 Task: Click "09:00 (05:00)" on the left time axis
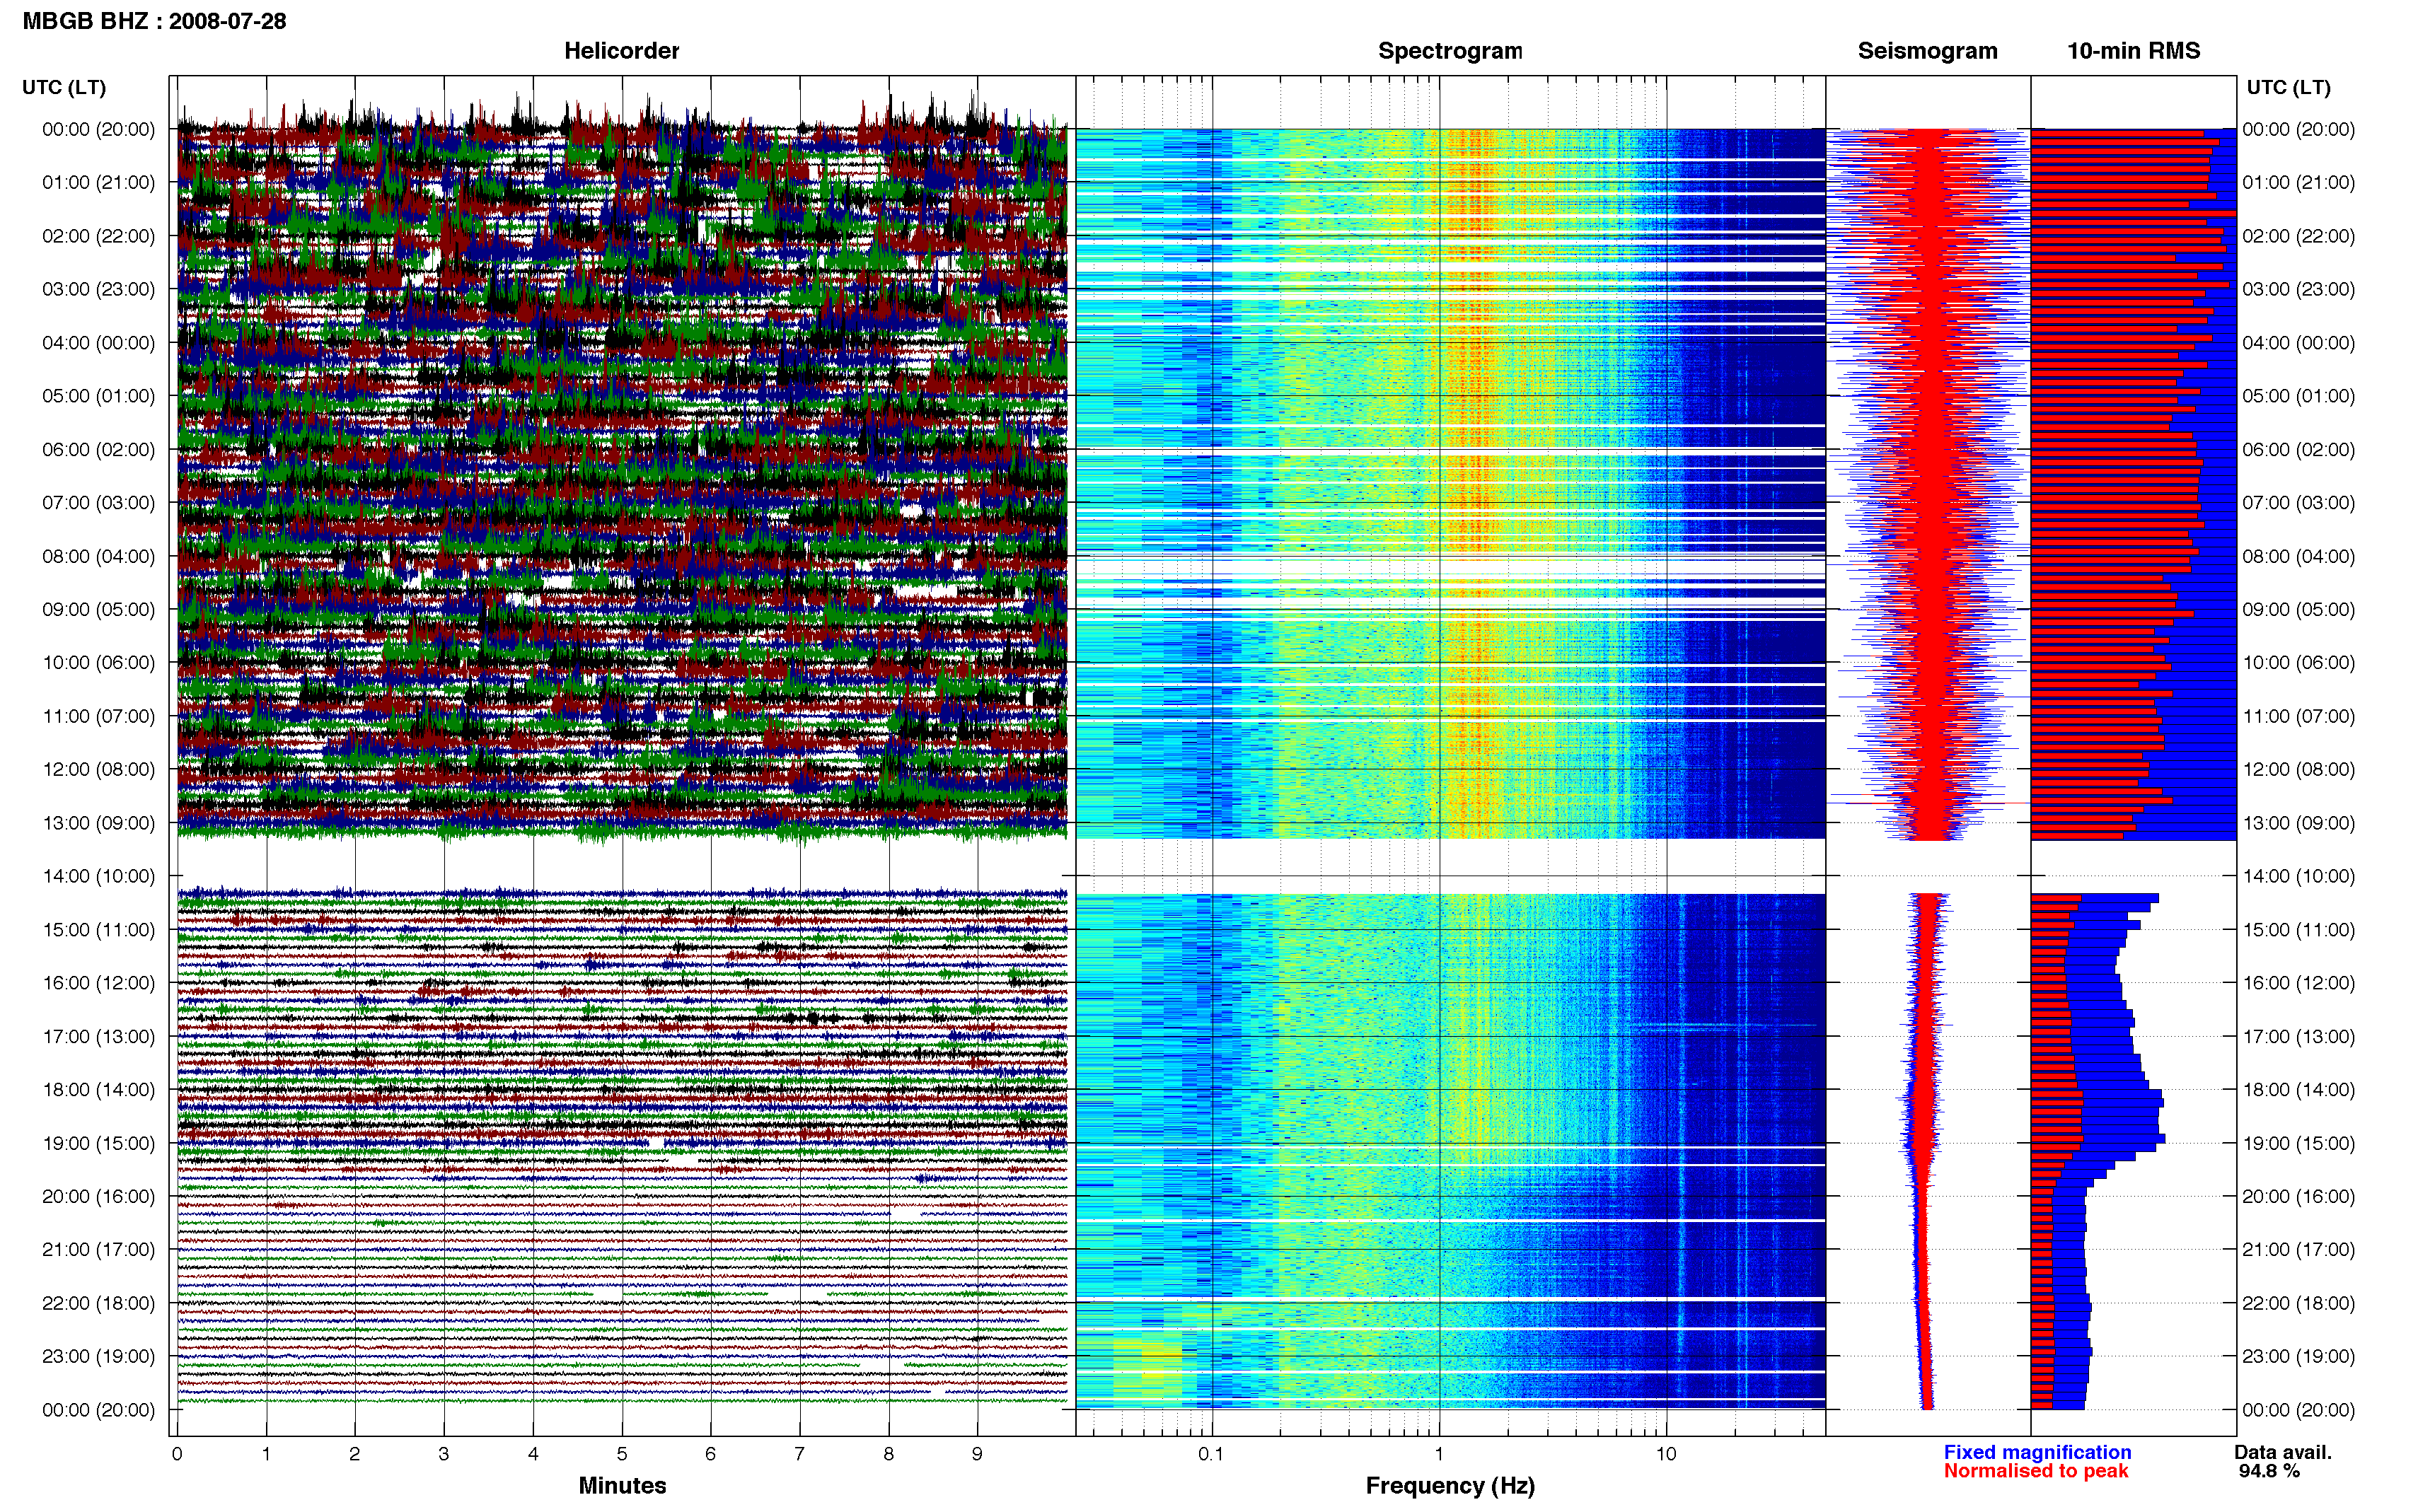[99, 610]
